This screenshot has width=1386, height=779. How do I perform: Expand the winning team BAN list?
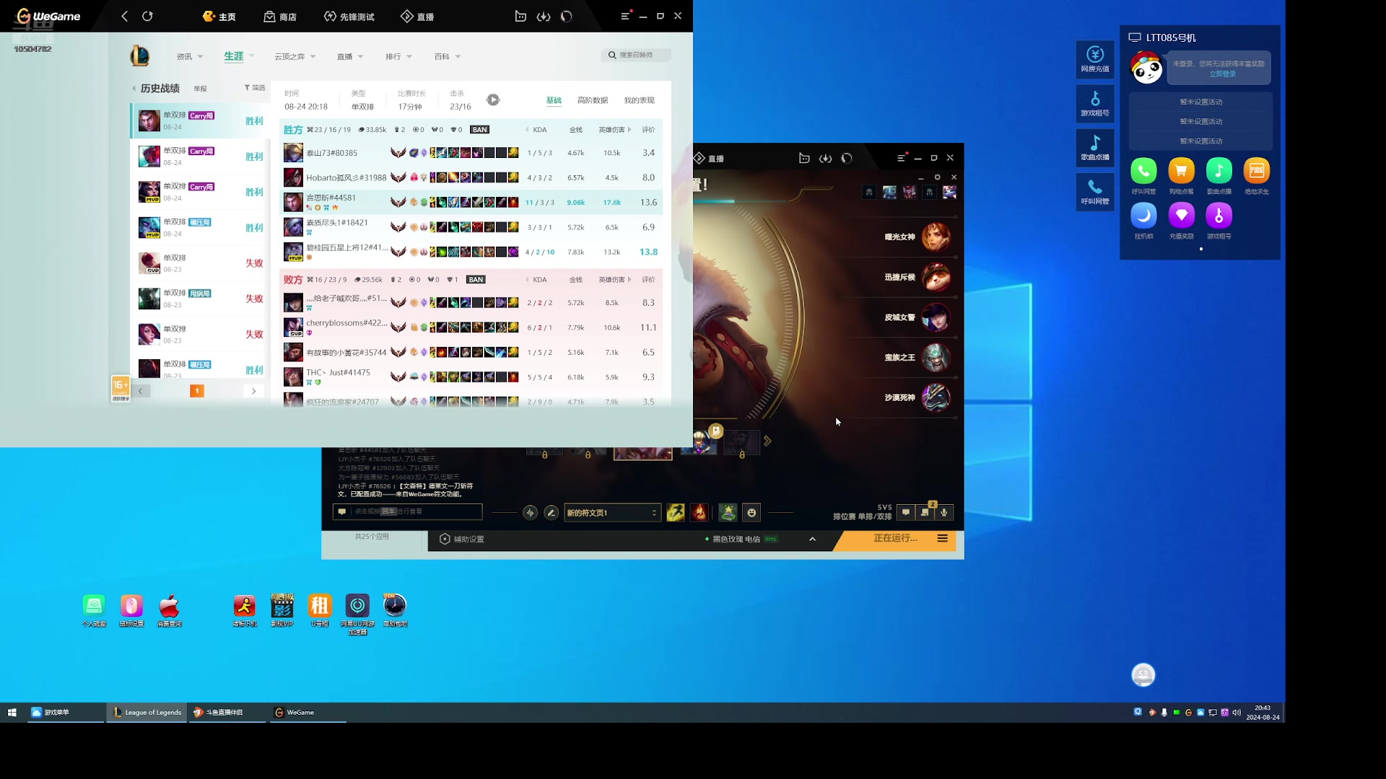click(480, 130)
